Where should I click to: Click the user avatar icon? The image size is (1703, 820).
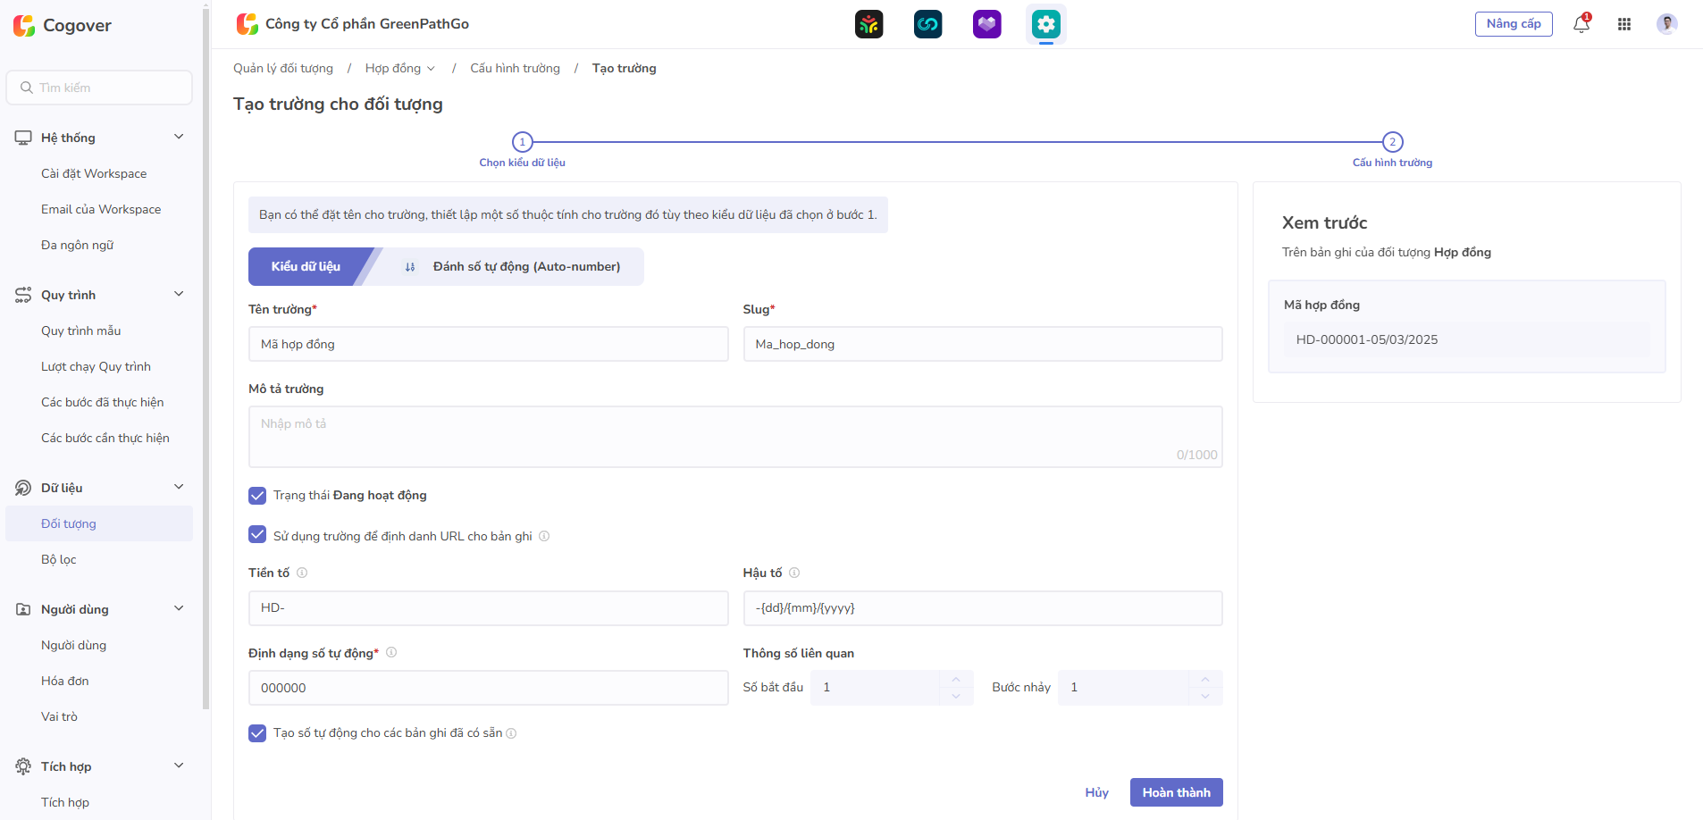pyautogui.click(x=1666, y=24)
